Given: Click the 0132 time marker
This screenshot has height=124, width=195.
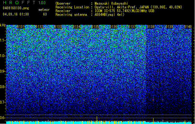Looking at the screenshot, I should pos(39,27).
